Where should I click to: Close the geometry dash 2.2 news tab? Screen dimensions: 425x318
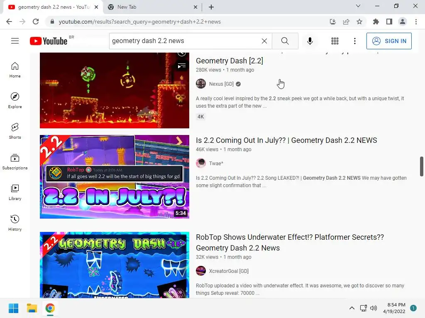tap(96, 7)
